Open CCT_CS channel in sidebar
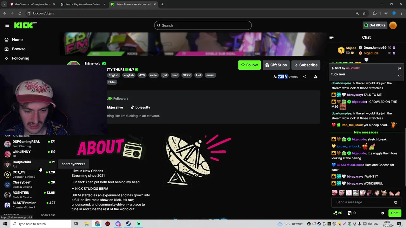 30,174
